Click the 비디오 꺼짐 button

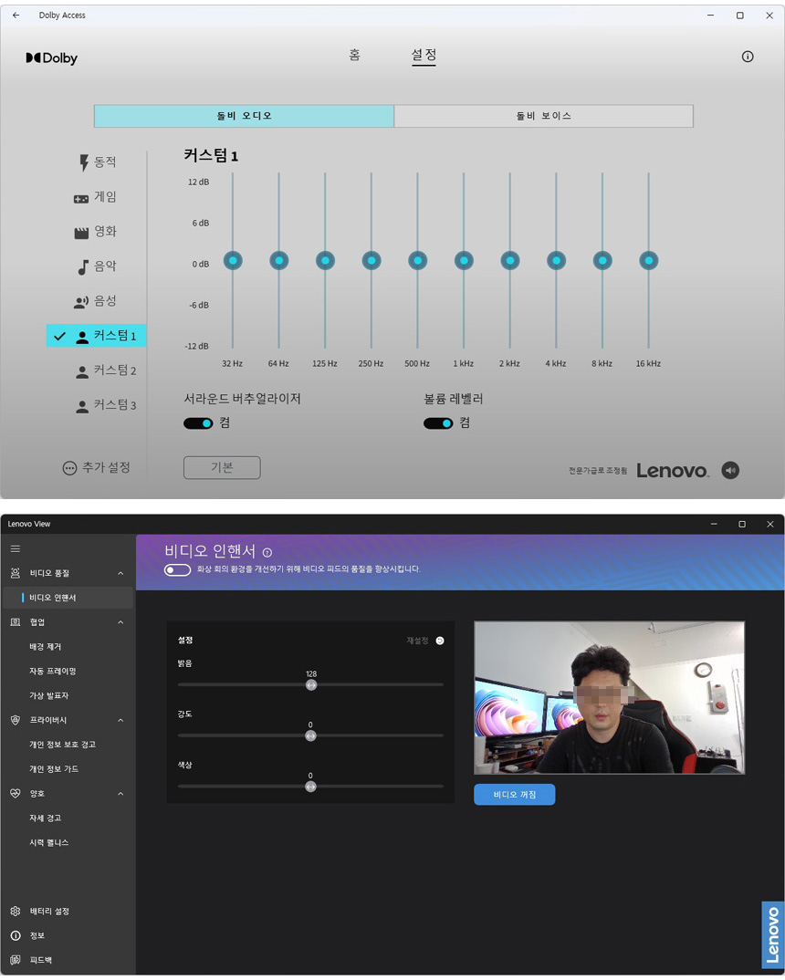coord(514,795)
